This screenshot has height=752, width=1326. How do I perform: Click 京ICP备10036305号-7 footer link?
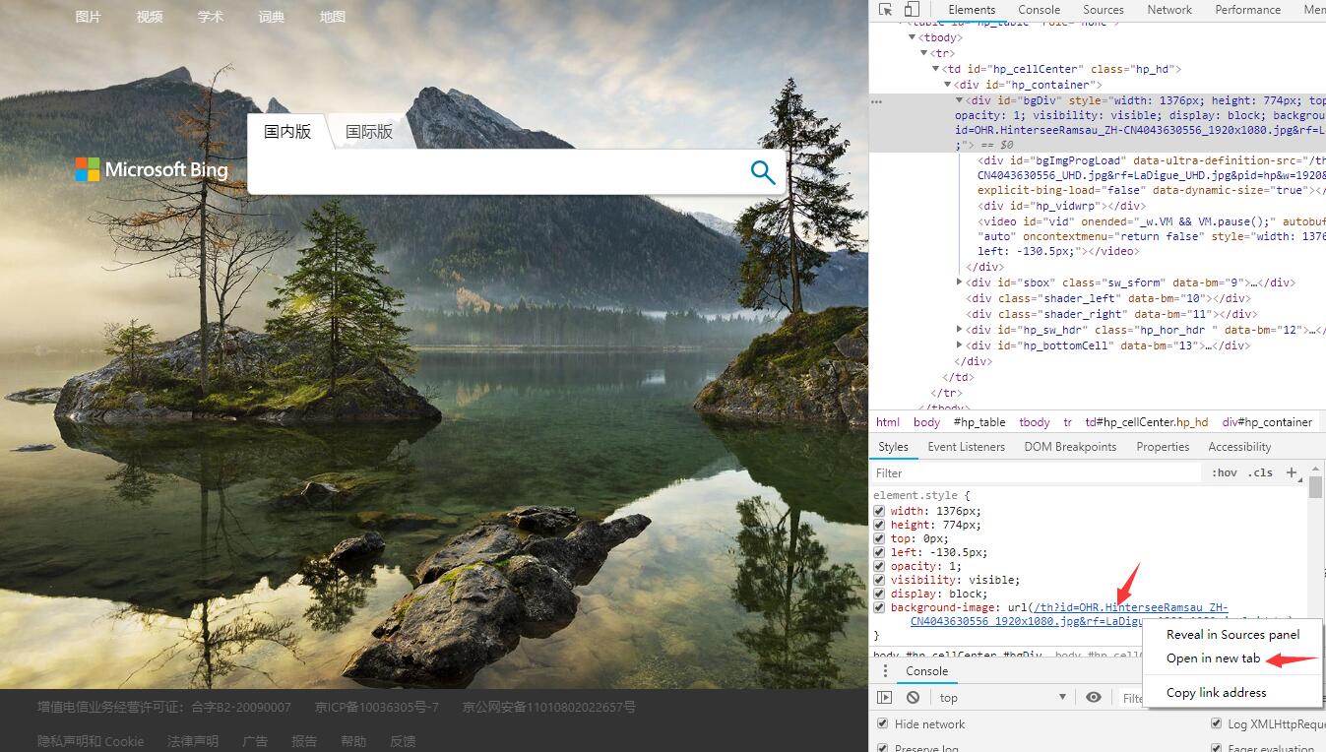377,707
